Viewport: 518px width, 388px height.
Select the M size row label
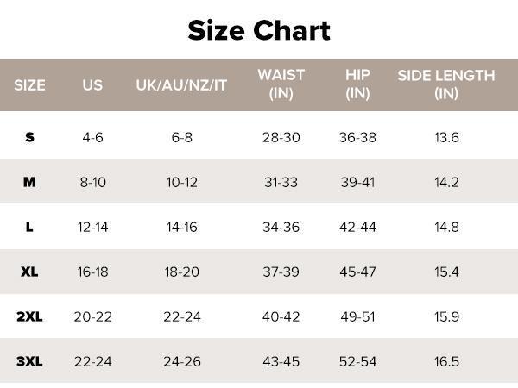pos(29,182)
